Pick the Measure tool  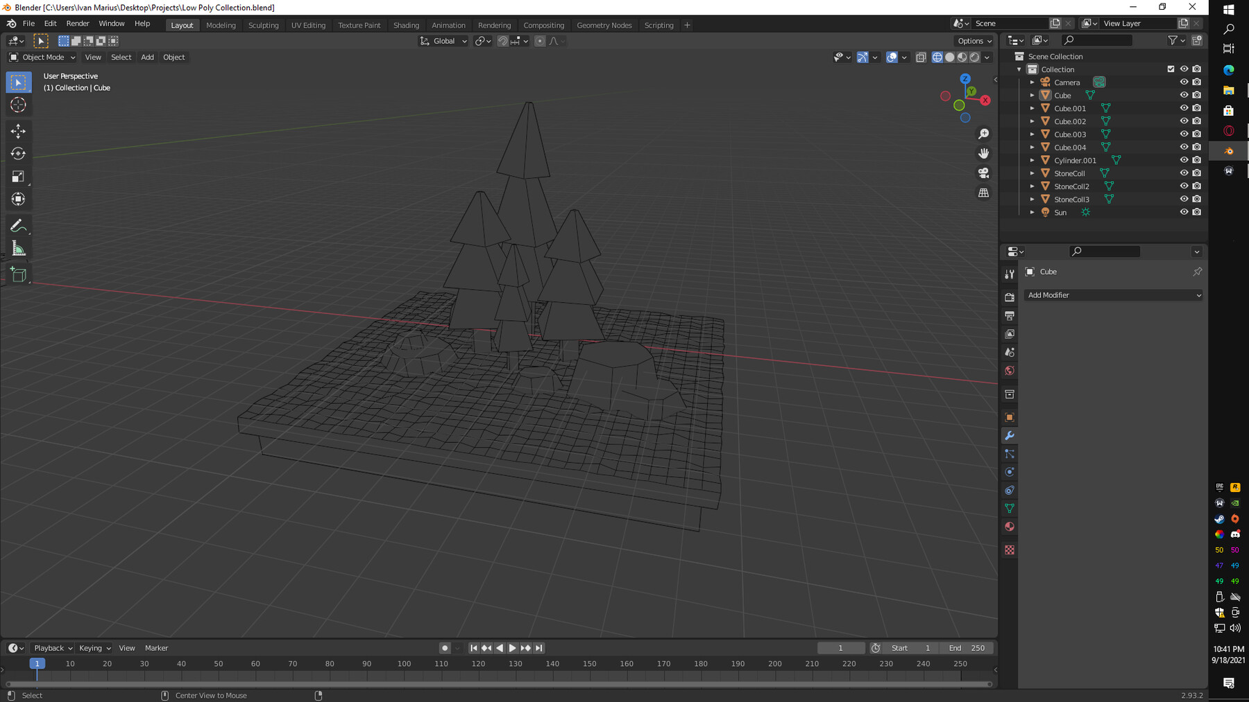tap(19, 249)
